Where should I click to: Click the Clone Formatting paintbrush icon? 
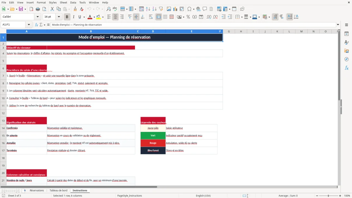coord(75,9)
